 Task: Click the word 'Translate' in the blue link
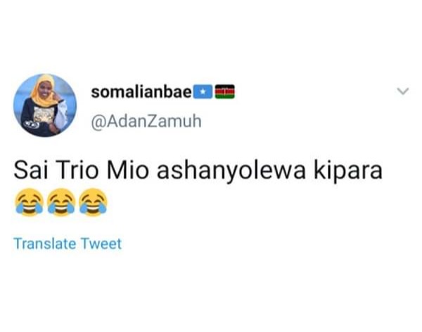click(x=45, y=244)
